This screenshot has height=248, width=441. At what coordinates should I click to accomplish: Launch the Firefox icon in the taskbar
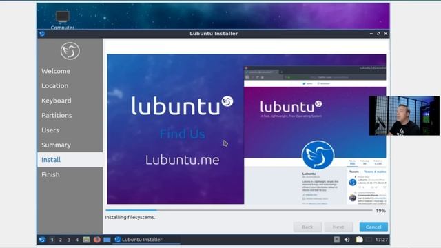96,240
